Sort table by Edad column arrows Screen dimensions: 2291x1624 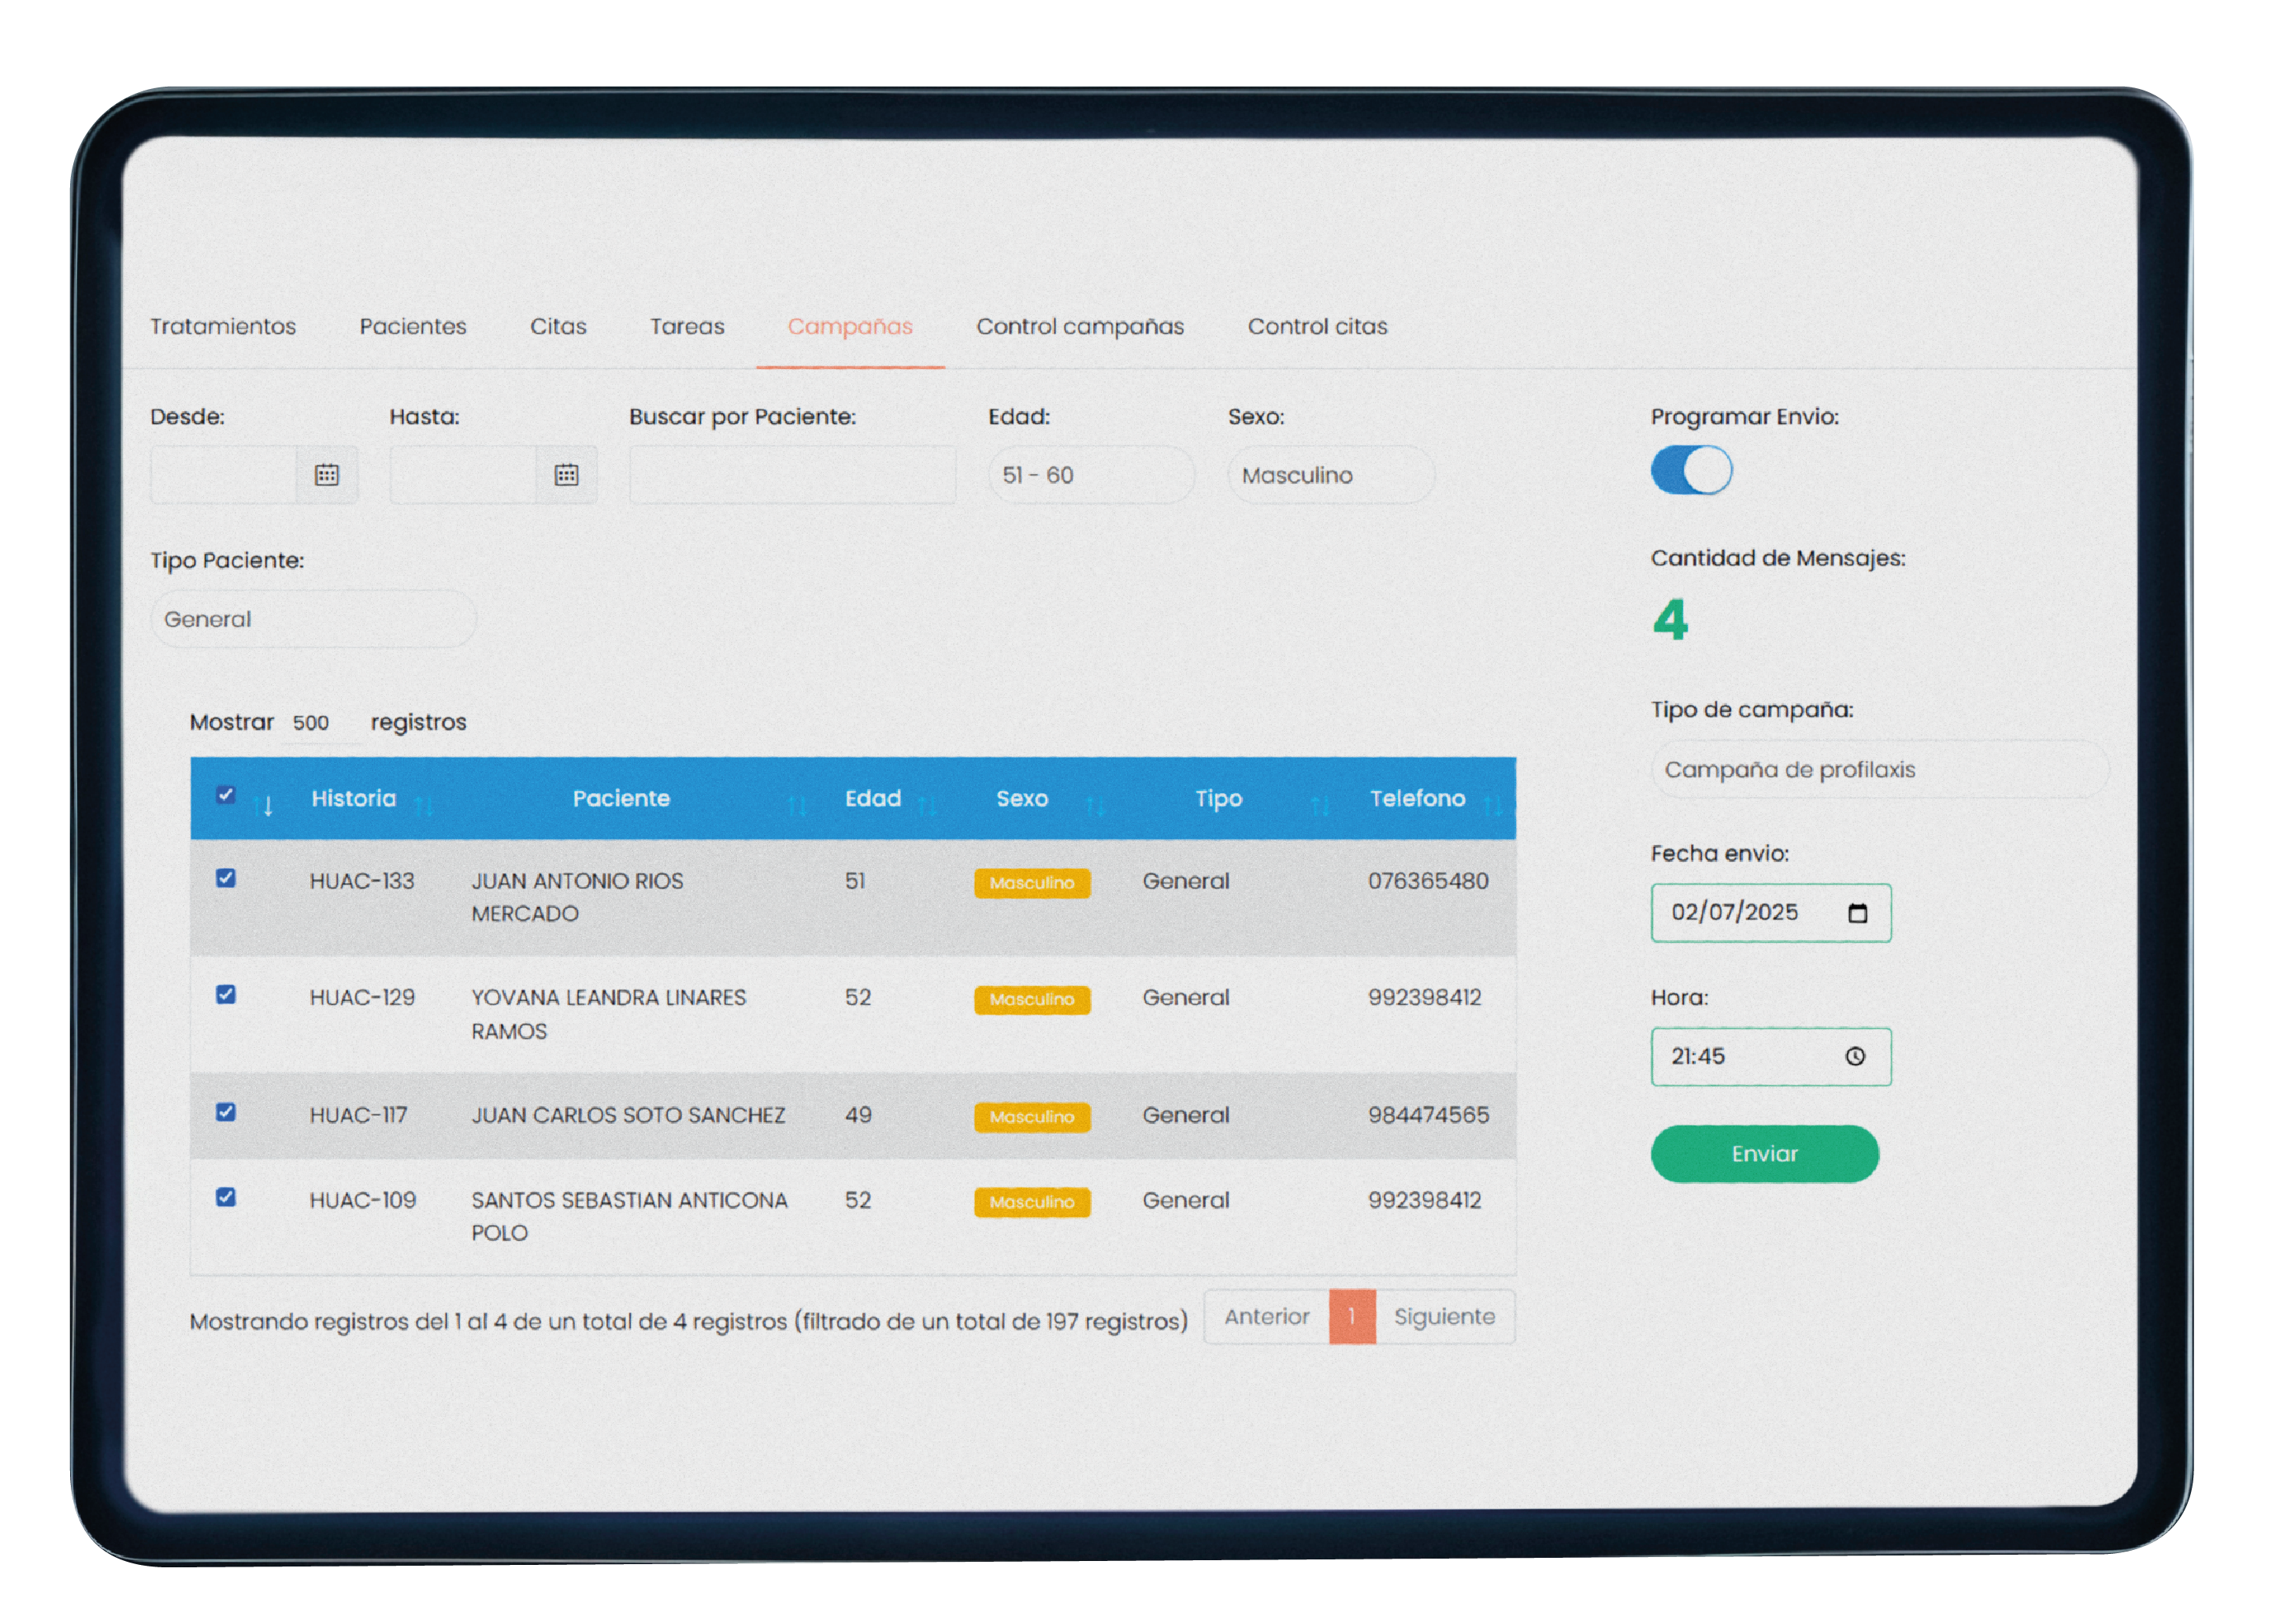pyautogui.click(x=926, y=806)
